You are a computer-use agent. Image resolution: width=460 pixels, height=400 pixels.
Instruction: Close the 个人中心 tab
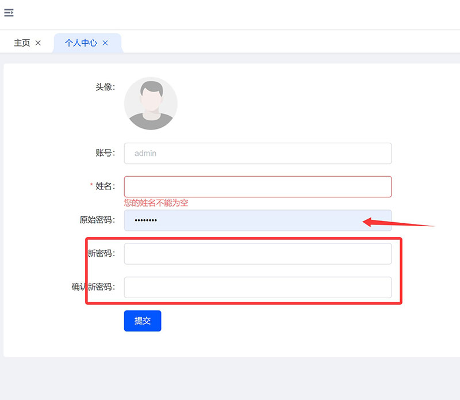105,43
